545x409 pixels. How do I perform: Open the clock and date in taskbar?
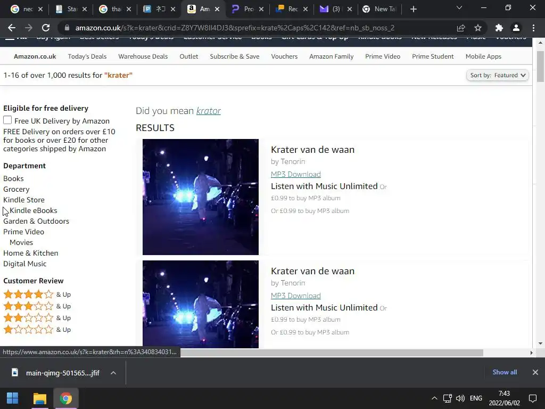[x=505, y=398]
